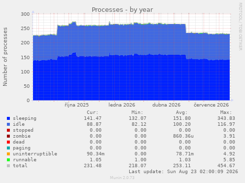
Task: Click the 'zombie' legend label
Action: 22,136
